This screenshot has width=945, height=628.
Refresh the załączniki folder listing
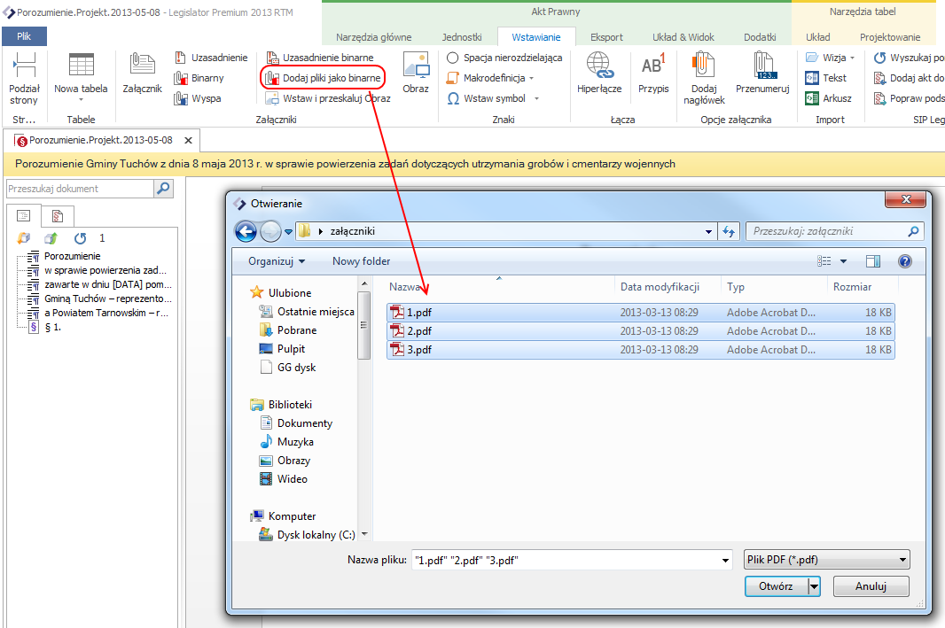[x=729, y=231]
